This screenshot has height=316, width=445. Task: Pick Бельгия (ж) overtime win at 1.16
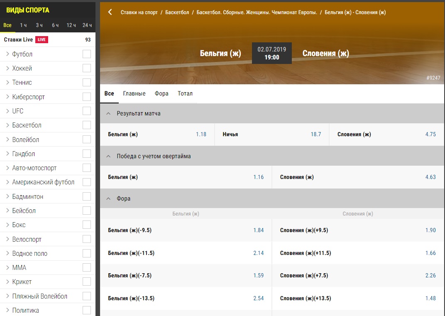coord(186,177)
